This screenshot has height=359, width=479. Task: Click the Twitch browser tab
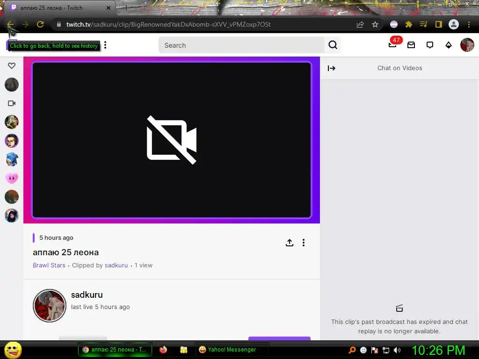point(59,8)
